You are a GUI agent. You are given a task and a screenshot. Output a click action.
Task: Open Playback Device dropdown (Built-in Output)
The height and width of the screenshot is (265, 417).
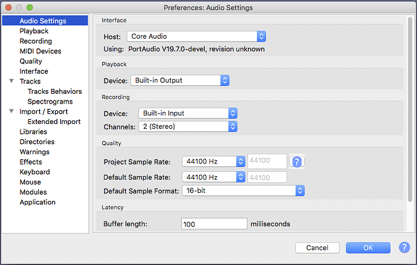tap(180, 80)
